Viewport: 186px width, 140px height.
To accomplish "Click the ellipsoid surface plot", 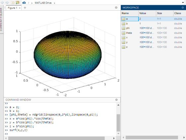I will pyautogui.click(x=67, y=55).
